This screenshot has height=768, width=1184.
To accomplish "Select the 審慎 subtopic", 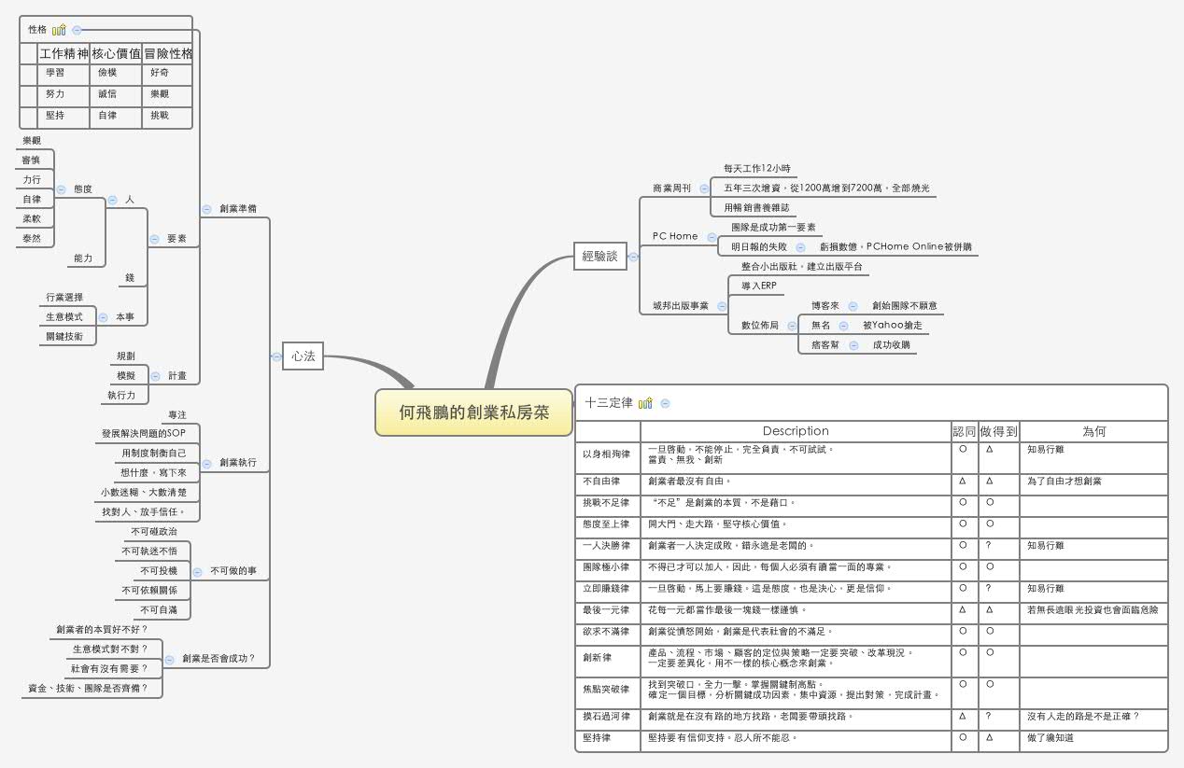I will point(32,160).
